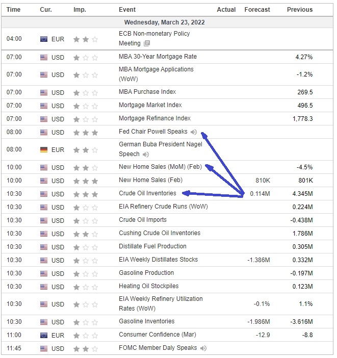The width and height of the screenshot is (337, 358).
Task: Click speaker icon beside Fed Chair Powell Speaks
Action: point(194,132)
